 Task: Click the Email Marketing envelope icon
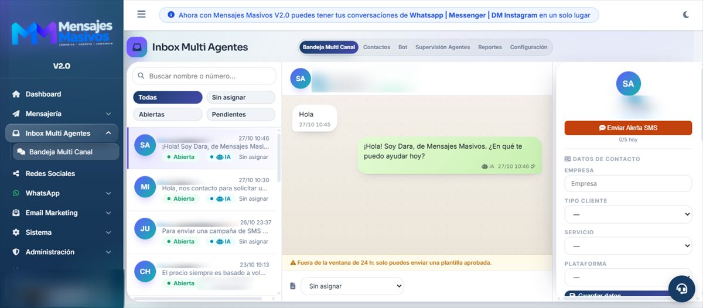[16, 213]
